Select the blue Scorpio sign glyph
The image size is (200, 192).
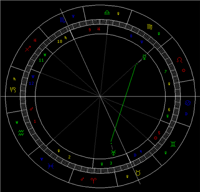[x=62, y=20]
